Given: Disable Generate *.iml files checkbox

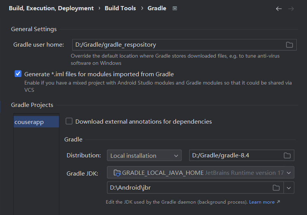Looking at the screenshot, I should click(18, 74).
